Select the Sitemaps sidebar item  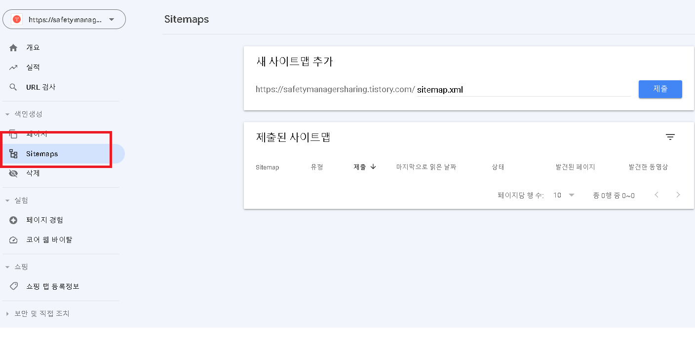pos(40,153)
